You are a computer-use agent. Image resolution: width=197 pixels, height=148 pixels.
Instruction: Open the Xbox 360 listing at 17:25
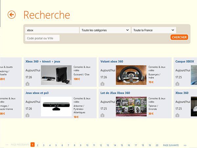[182, 93]
